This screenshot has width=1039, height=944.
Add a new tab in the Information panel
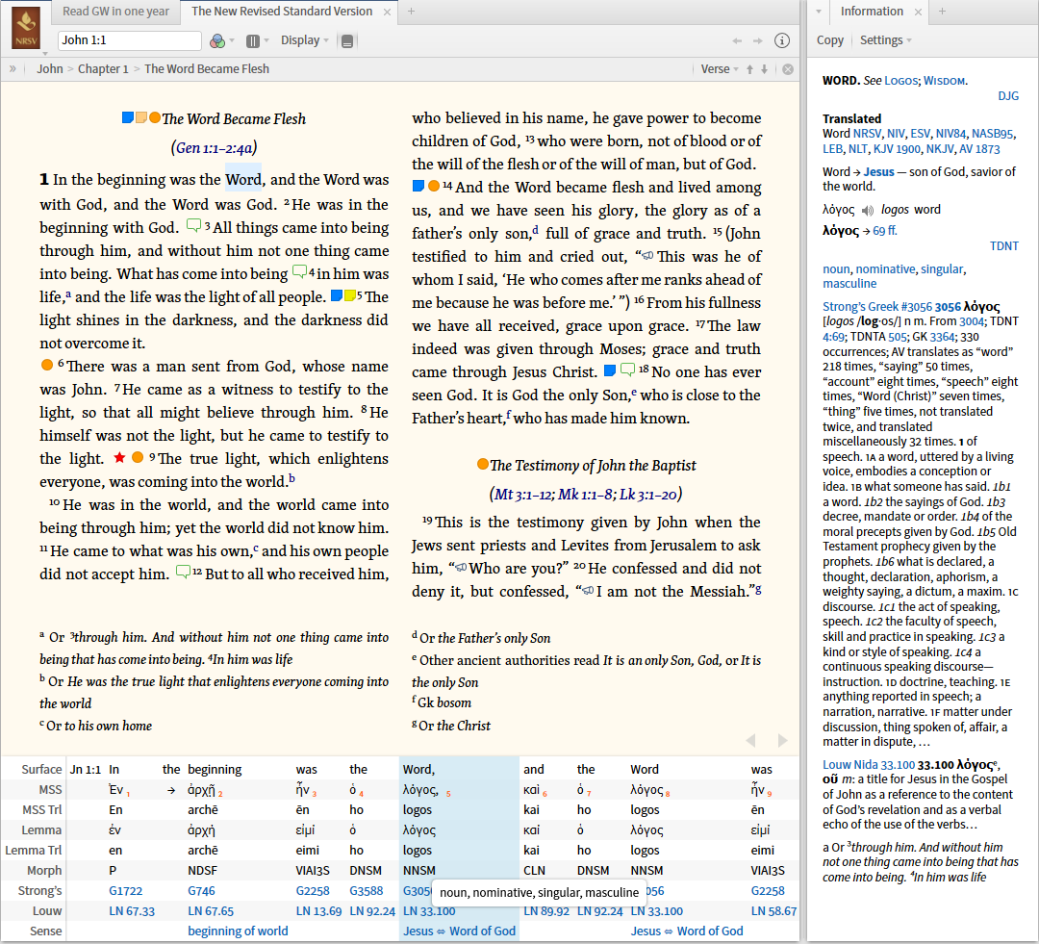[x=942, y=12]
